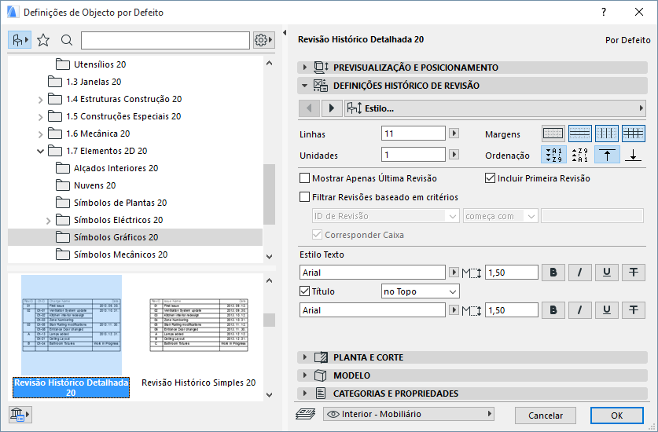The image size is (658, 432).
Task: Toggle bold for main text style
Action: click(x=553, y=273)
